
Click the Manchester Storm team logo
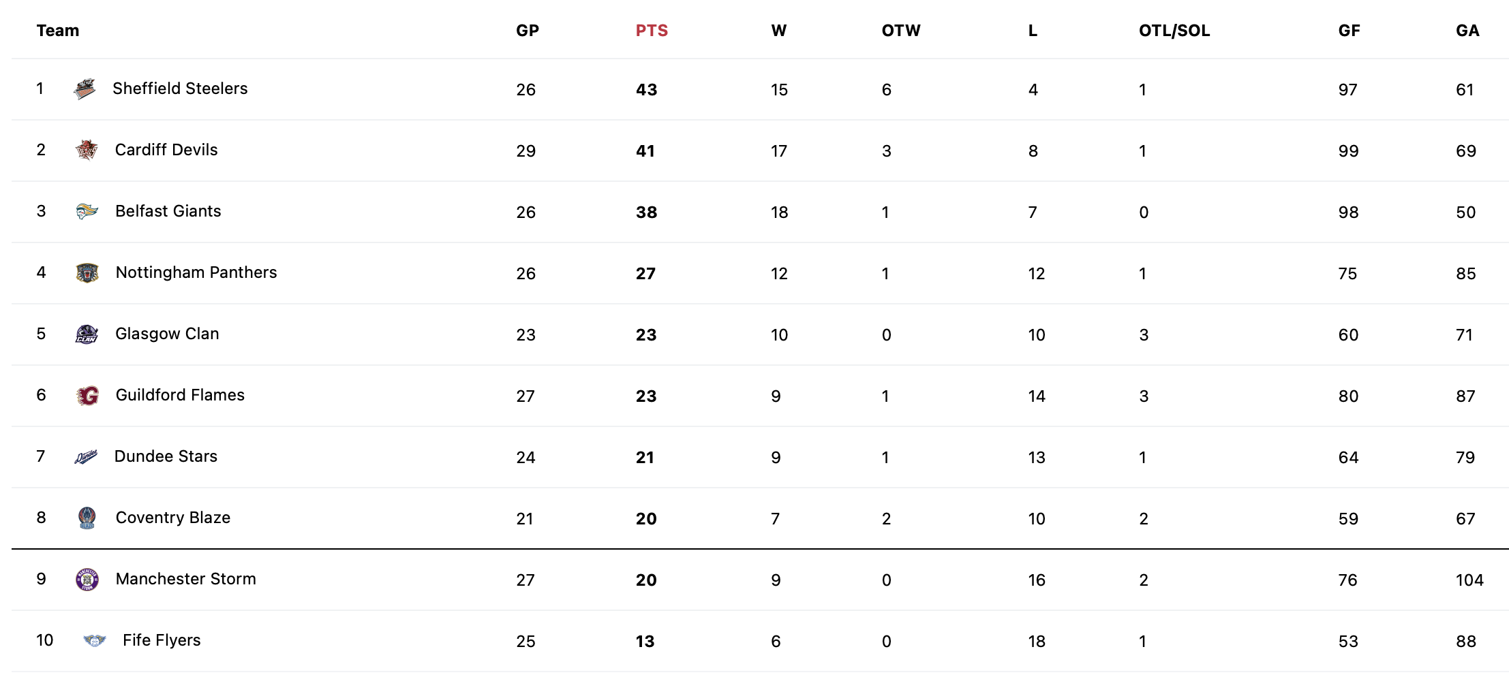[87, 580]
